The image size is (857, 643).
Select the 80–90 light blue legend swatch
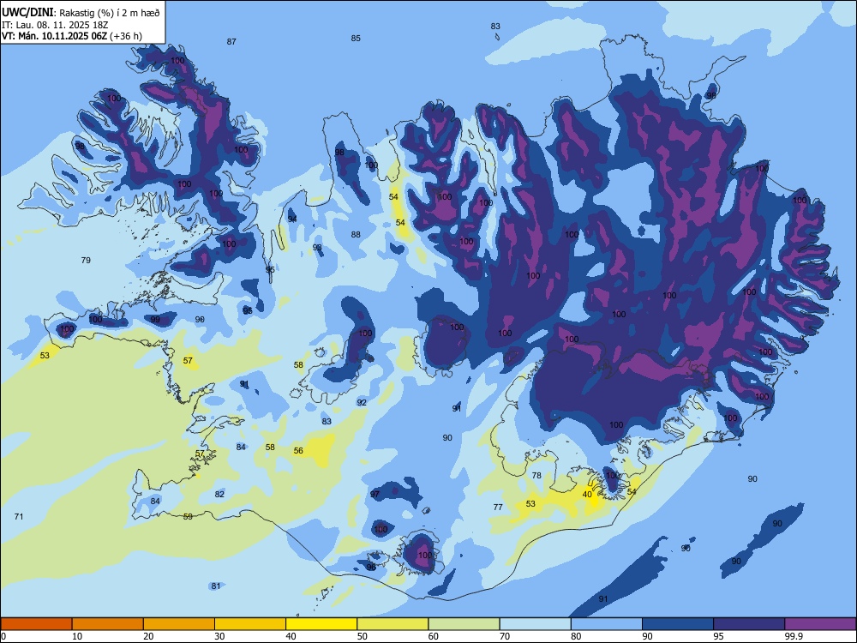click(x=607, y=624)
